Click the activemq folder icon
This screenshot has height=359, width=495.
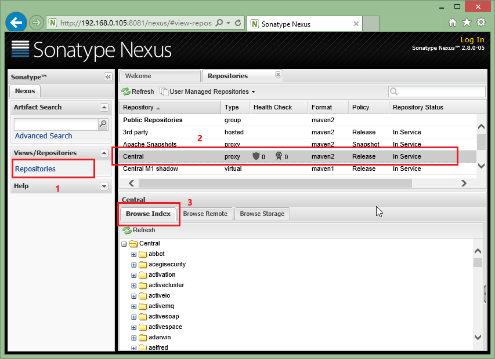(143, 306)
